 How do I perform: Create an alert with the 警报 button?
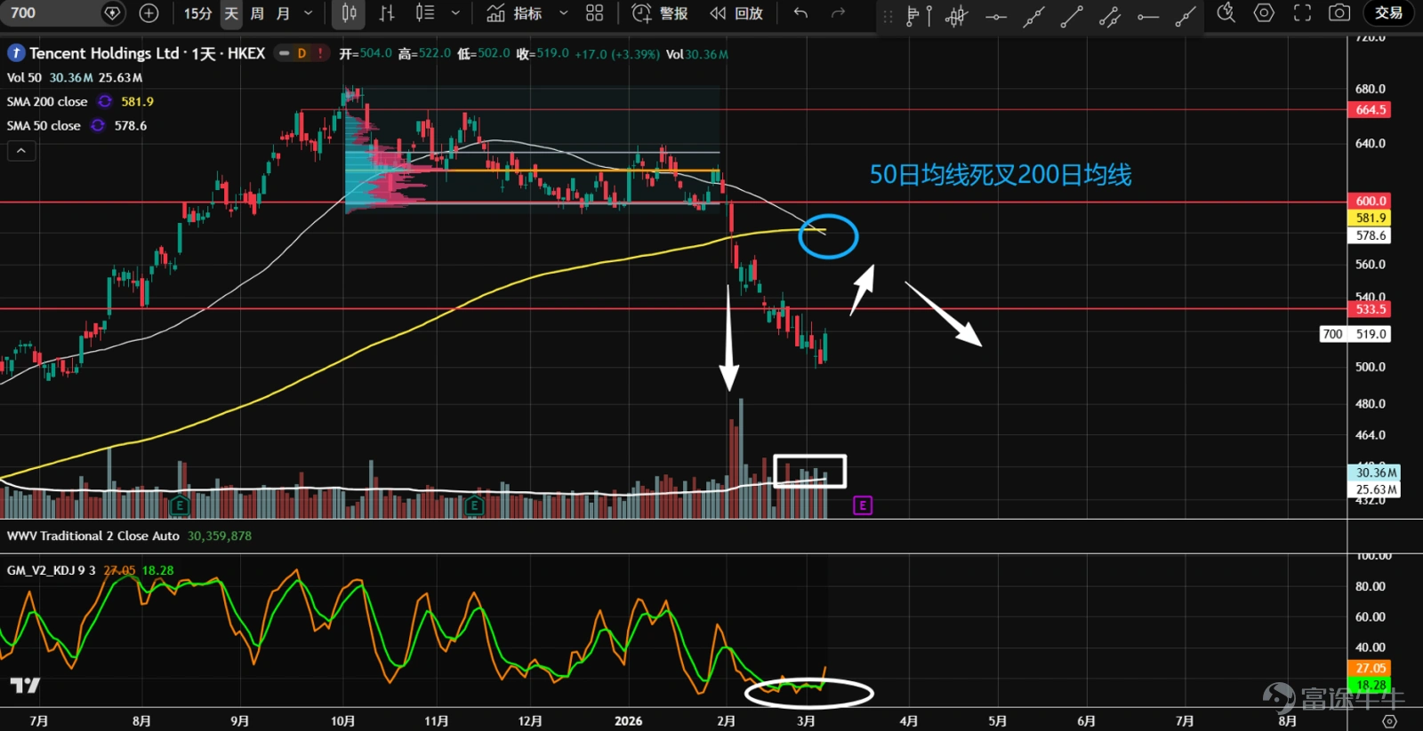[x=659, y=13]
